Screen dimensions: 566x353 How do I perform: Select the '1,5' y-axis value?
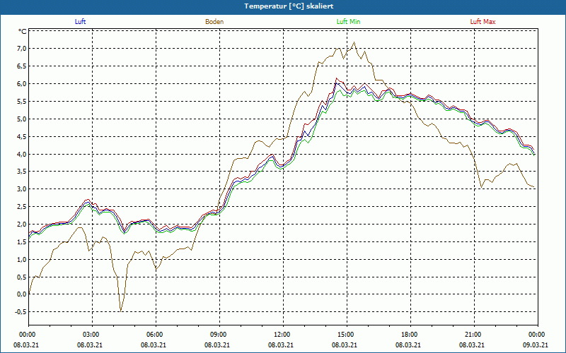click(22, 241)
